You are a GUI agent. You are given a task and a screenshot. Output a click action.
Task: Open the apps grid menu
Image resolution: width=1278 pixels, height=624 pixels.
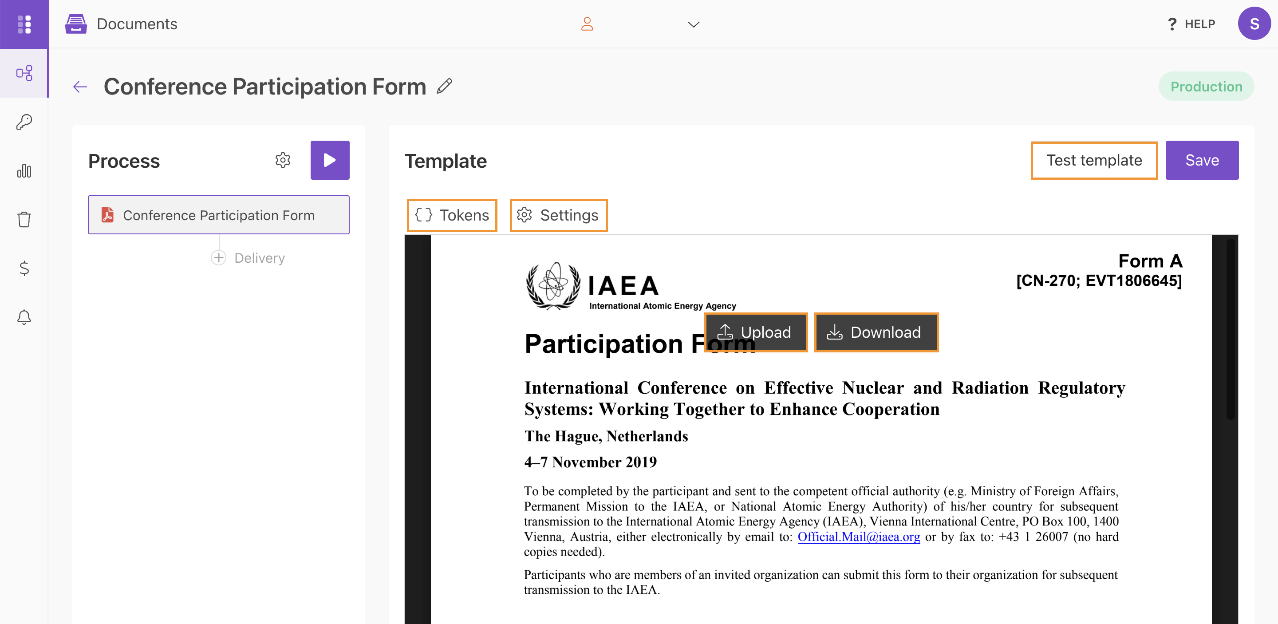point(24,24)
